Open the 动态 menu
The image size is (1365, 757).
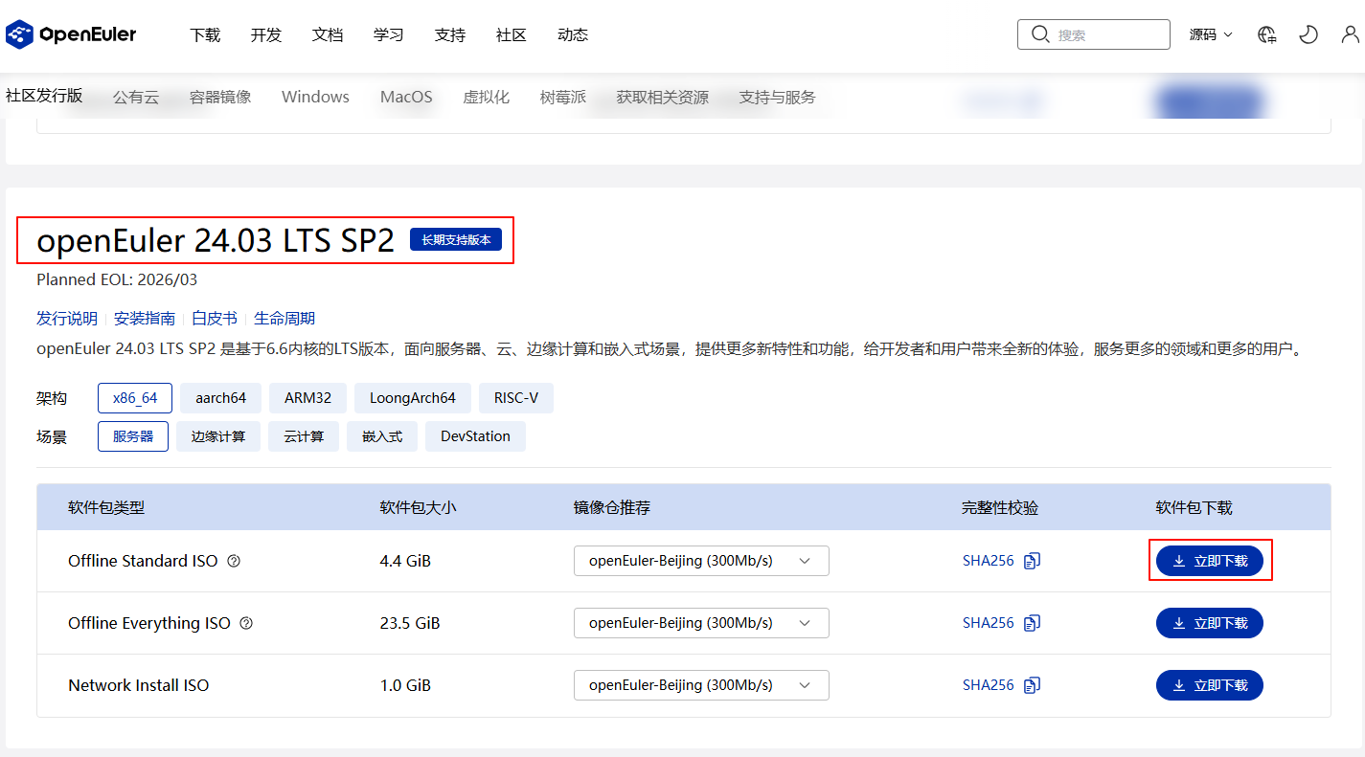(573, 35)
